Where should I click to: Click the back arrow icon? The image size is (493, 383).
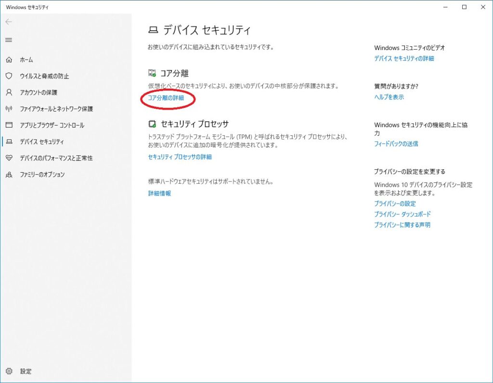tap(9, 22)
